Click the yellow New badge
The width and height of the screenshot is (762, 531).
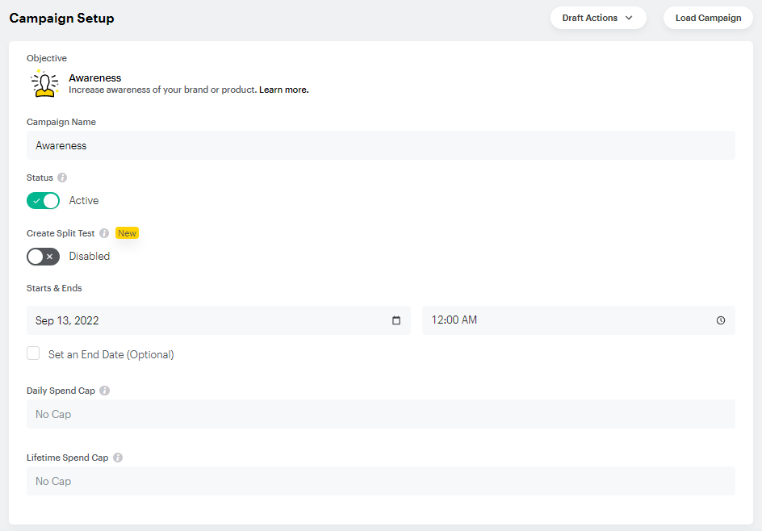point(127,233)
